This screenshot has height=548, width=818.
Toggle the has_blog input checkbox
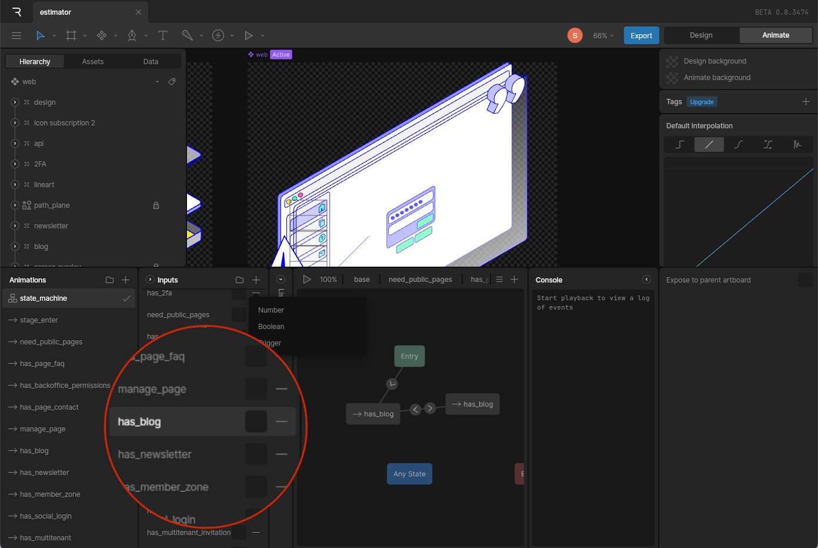(256, 421)
